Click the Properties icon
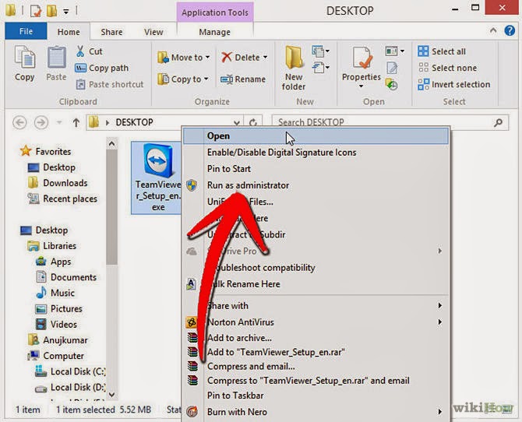Viewport: 522px width, 422px height. click(x=362, y=58)
